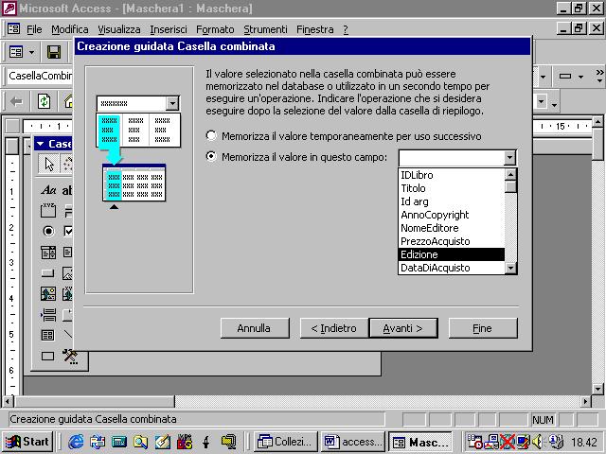The height and width of the screenshot is (454, 606).
Task: Choose DataDiAcquisto in the field list
Action: pos(452,268)
